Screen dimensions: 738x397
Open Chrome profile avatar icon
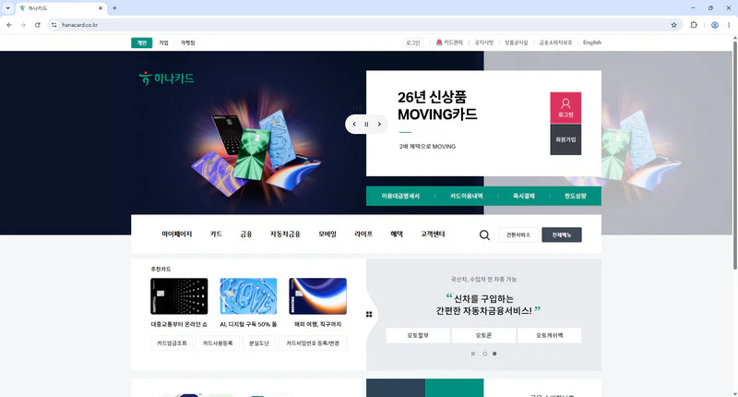point(714,25)
